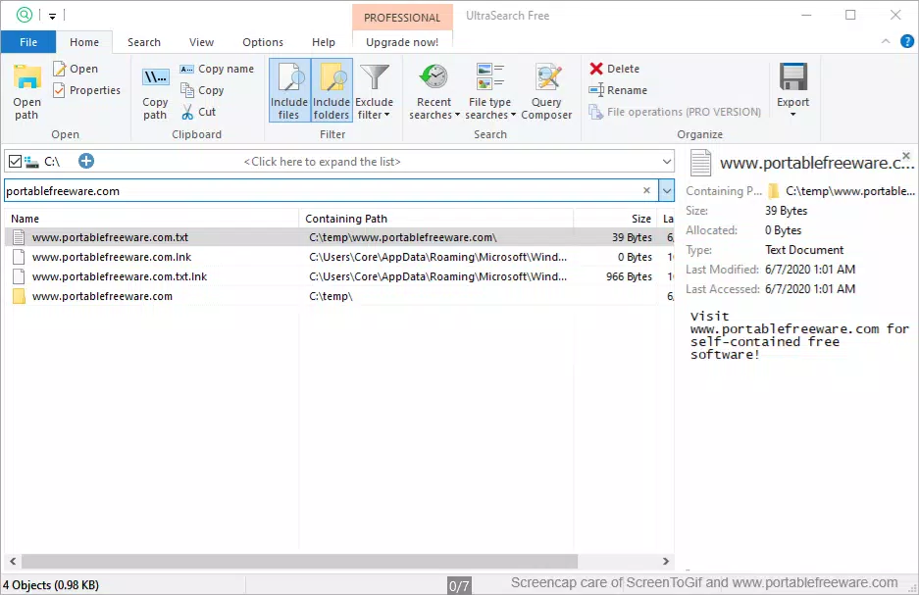Toggle the Include files filter

289,89
